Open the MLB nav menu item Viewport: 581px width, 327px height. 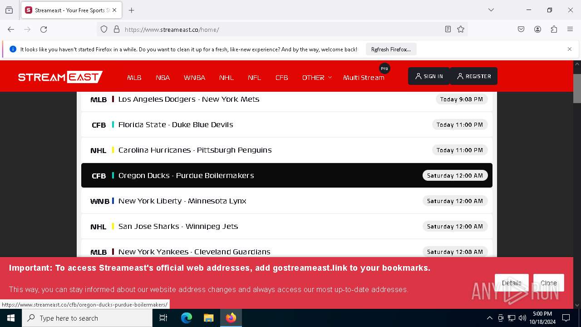pos(134,78)
